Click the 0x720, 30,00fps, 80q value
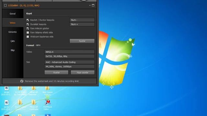207x116 pixels. pos(70,56)
